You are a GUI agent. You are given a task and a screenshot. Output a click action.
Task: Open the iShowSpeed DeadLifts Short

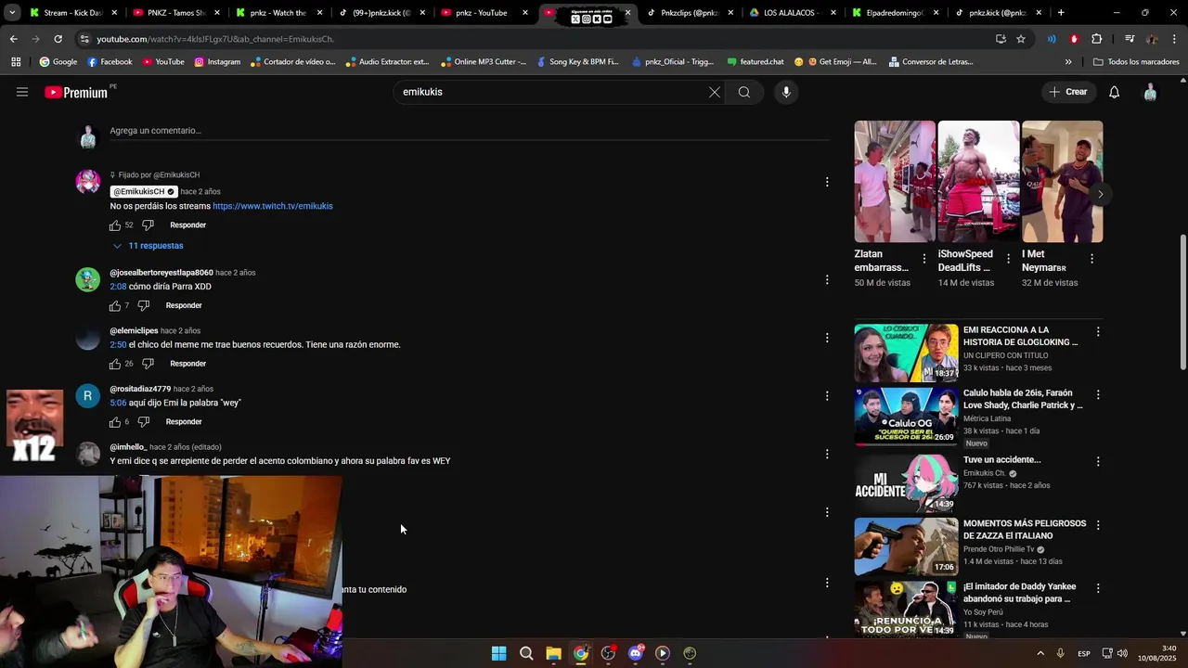coord(978,182)
